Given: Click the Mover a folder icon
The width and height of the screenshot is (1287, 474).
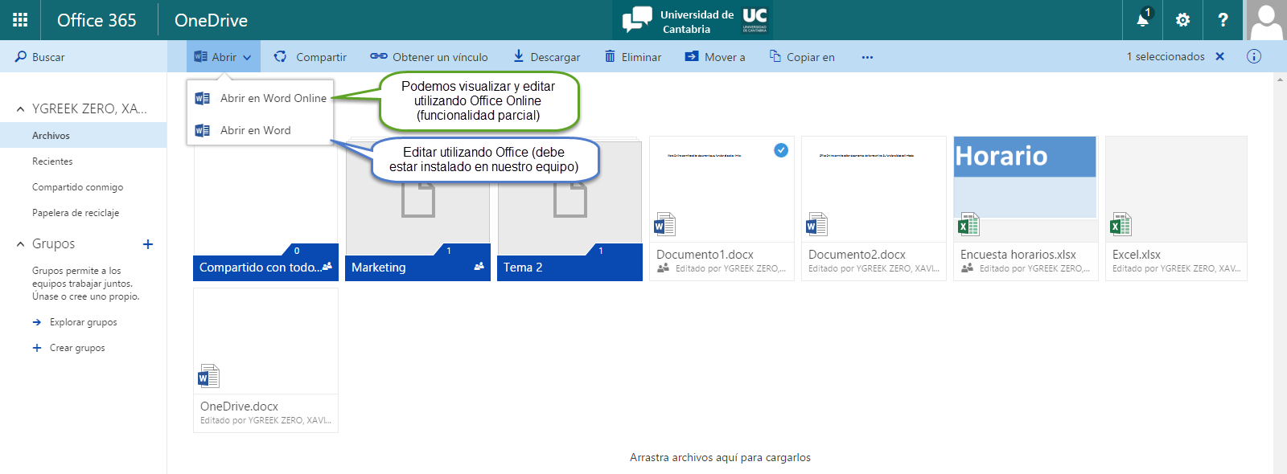Looking at the screenshot, I should pyautogui.click(x=692, y=56).
